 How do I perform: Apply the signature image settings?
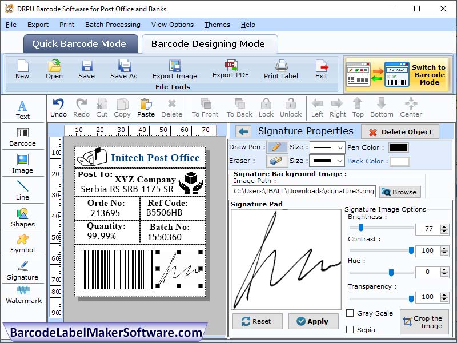pos(313,321)
